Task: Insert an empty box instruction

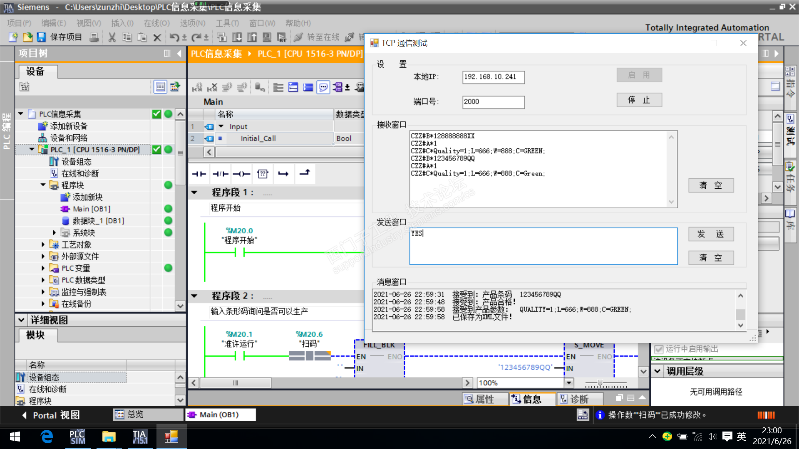Action: point(263,174)
